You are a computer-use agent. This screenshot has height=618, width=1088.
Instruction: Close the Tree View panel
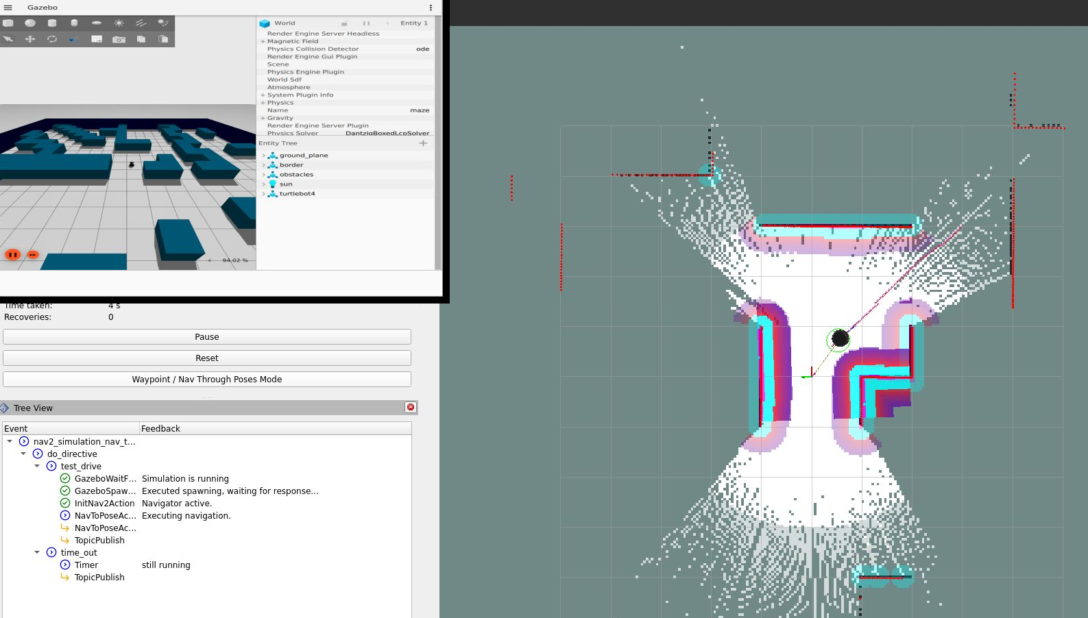coord(411,407)
